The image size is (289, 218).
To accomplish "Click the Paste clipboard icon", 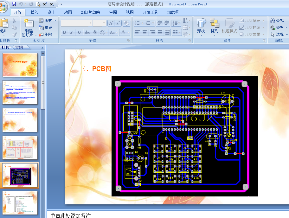I will coord(4,23).
